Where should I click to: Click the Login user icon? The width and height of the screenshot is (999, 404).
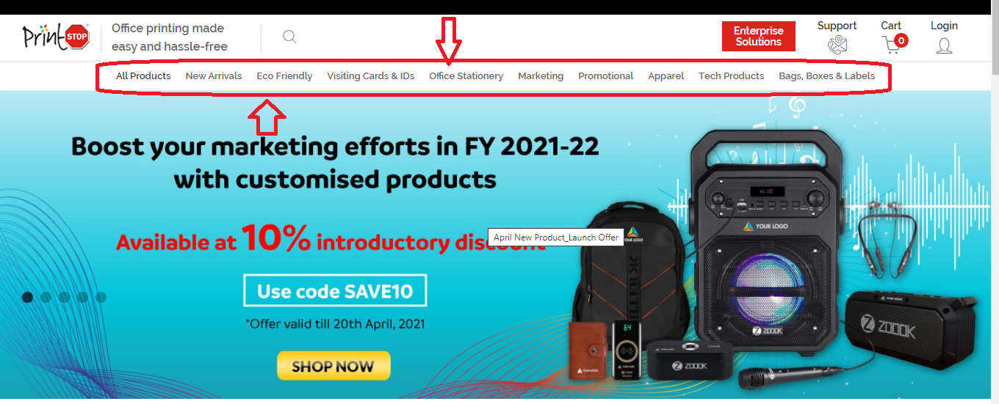click(x=944, y=45)
